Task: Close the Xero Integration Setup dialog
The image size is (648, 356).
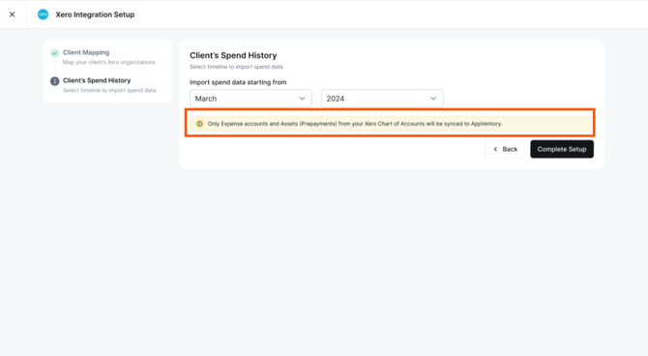Action: coord(13,15)
